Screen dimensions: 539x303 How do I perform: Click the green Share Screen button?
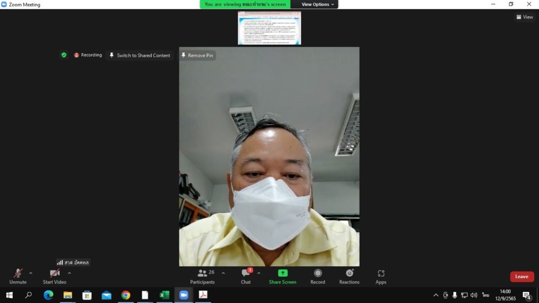[283, 277]
